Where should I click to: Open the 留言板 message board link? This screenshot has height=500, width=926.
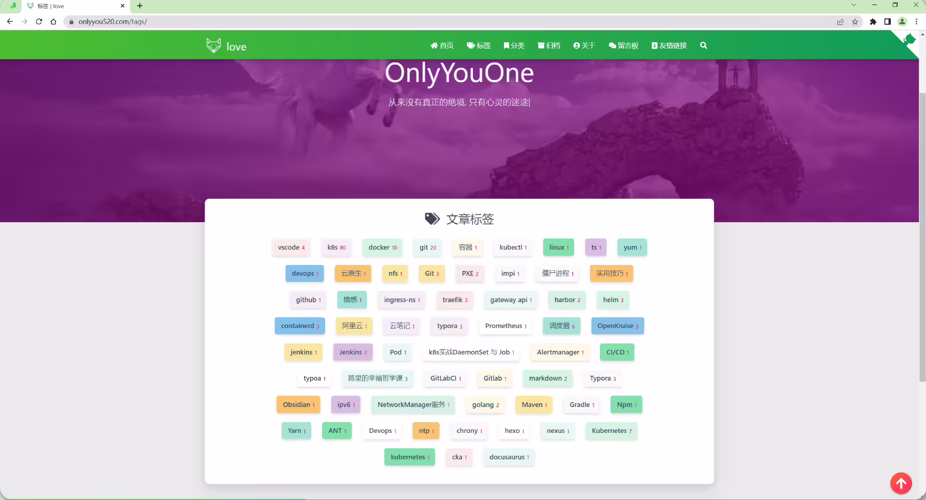point(623,45)
